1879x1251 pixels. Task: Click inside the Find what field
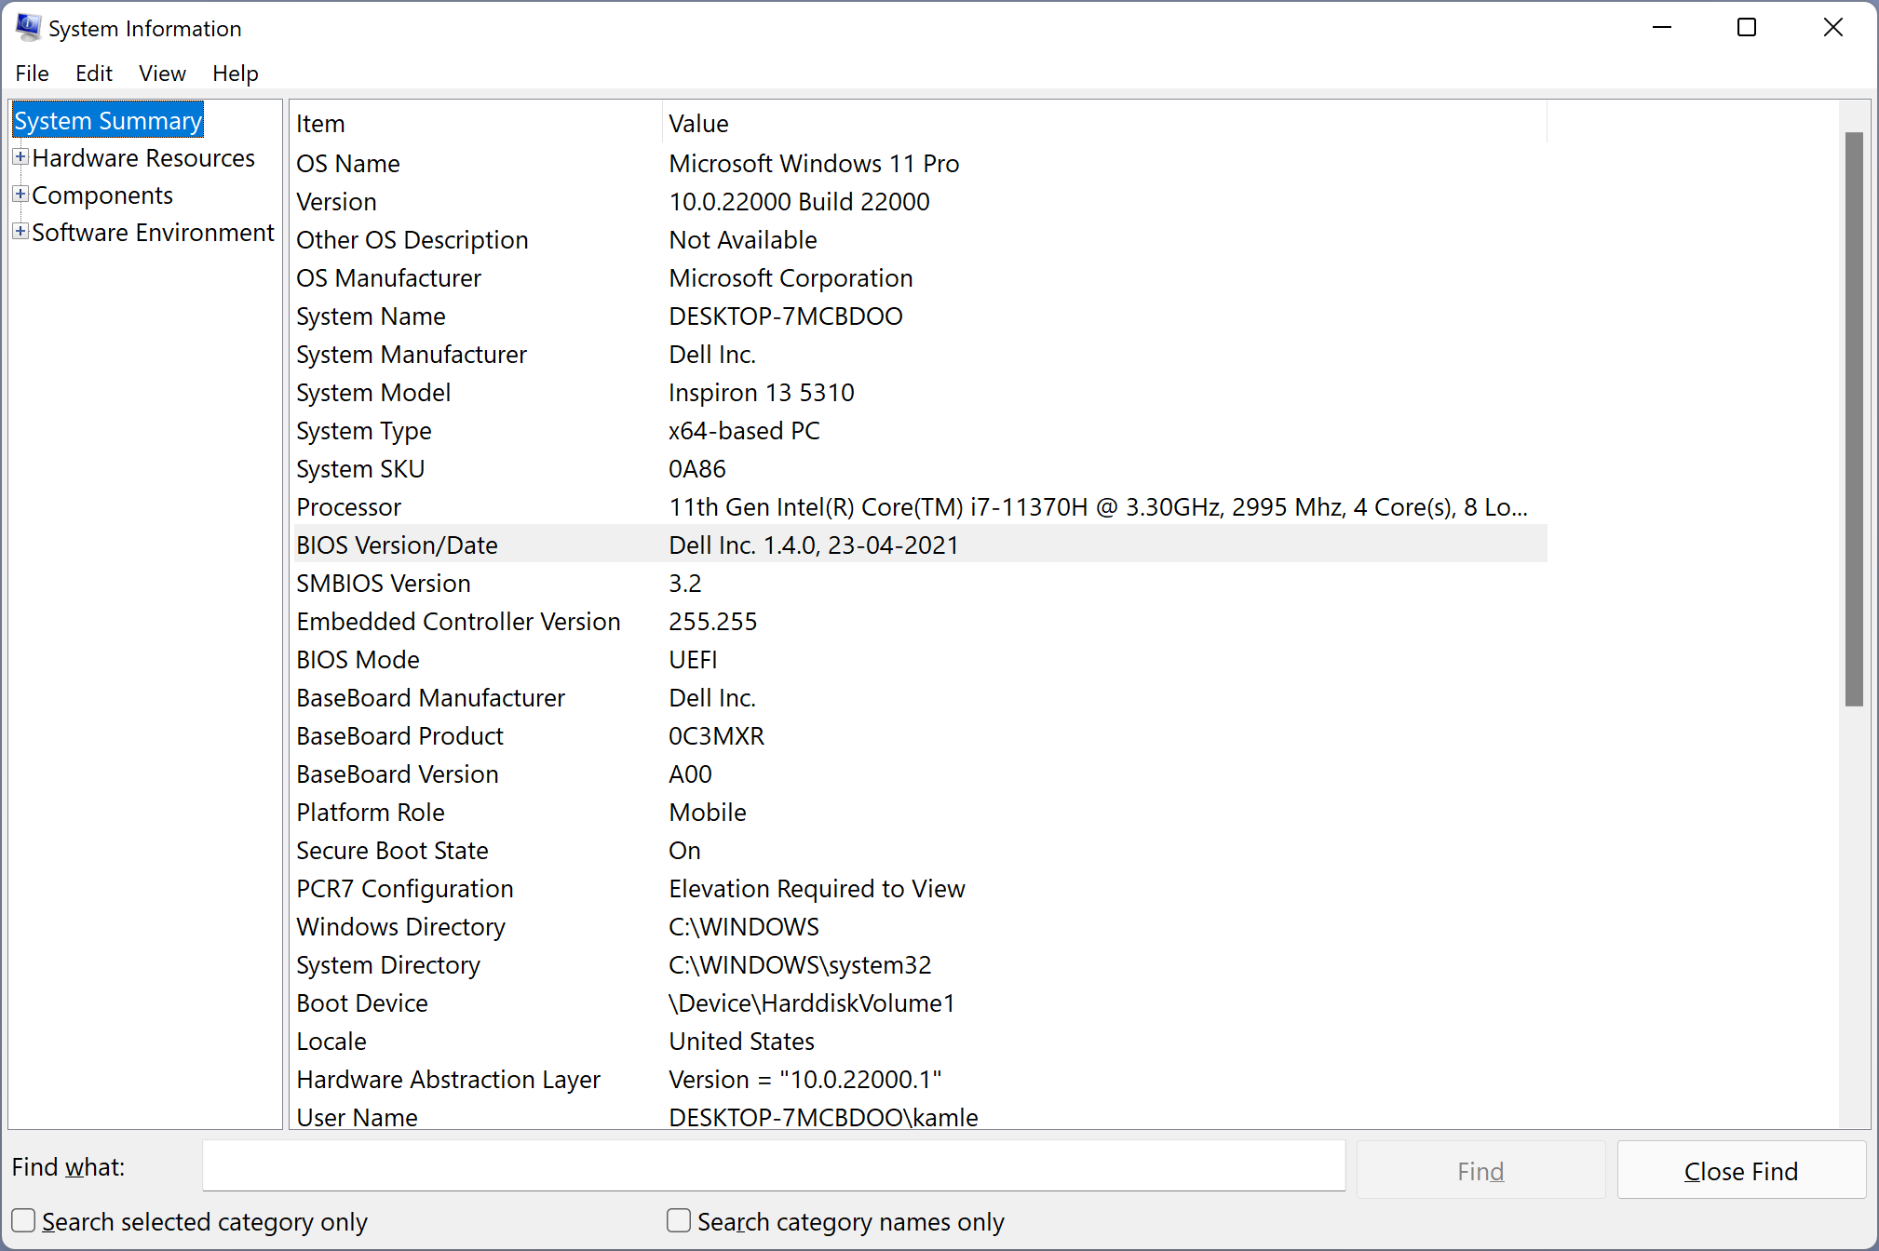(773, 1165)
